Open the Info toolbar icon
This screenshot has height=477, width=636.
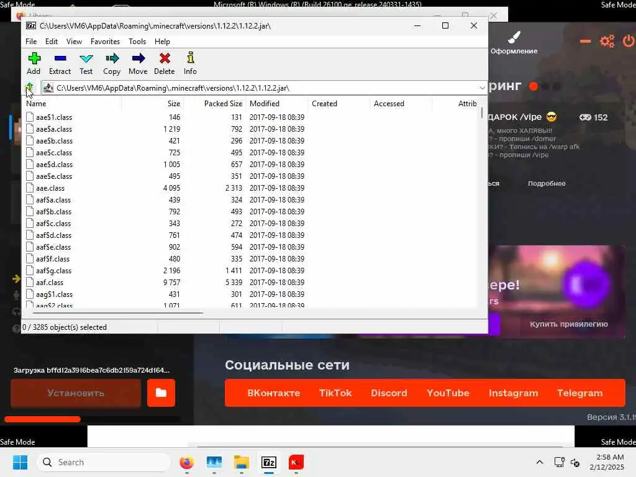(190, 58)
